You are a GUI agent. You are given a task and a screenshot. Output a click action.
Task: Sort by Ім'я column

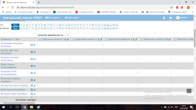(x=18, y=39)
